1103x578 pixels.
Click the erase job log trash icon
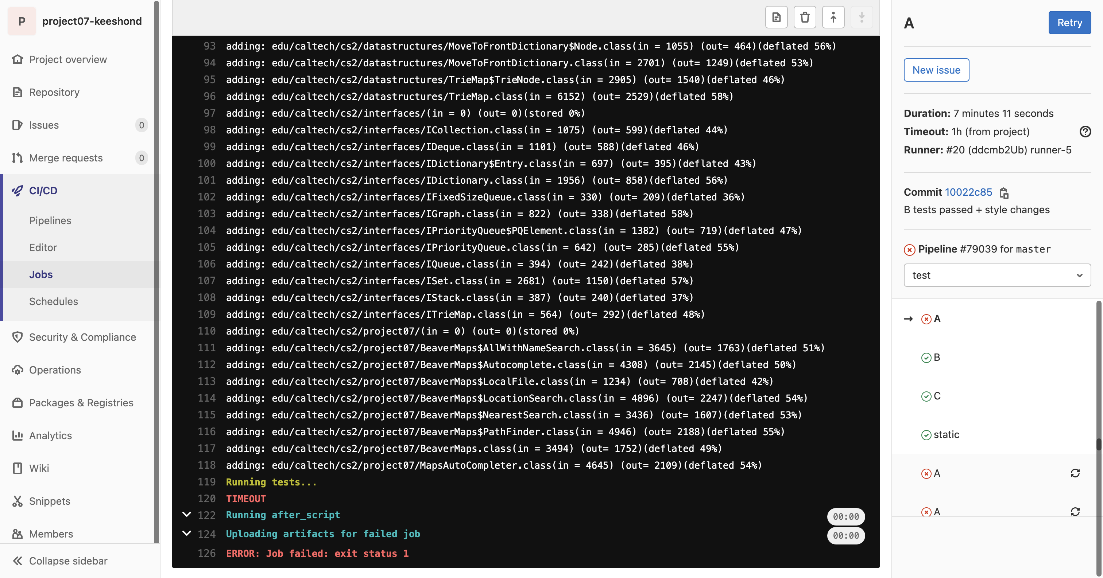point(805,17)
